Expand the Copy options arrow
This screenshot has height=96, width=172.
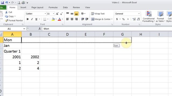pyautogui.click(x=15, y=16)
